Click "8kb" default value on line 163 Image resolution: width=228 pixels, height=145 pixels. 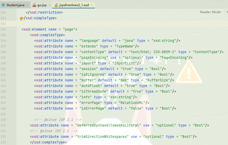[x=124, y=80]
